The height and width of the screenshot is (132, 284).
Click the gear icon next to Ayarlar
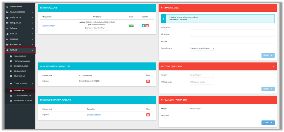(x=7, y=50)
